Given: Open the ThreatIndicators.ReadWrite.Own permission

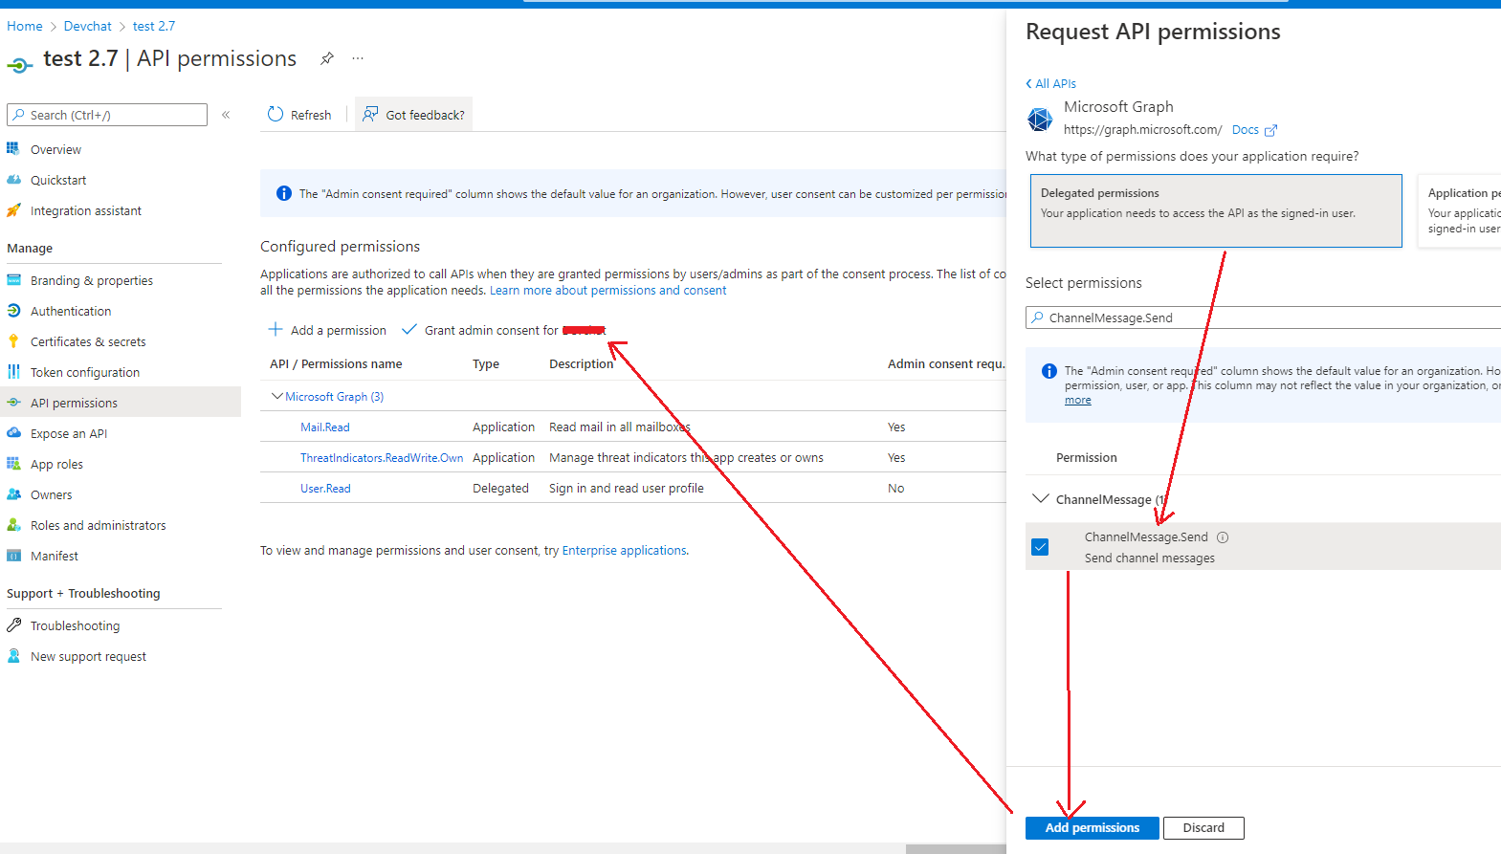Looking at the screenshot, I should (x=382, y=458).
